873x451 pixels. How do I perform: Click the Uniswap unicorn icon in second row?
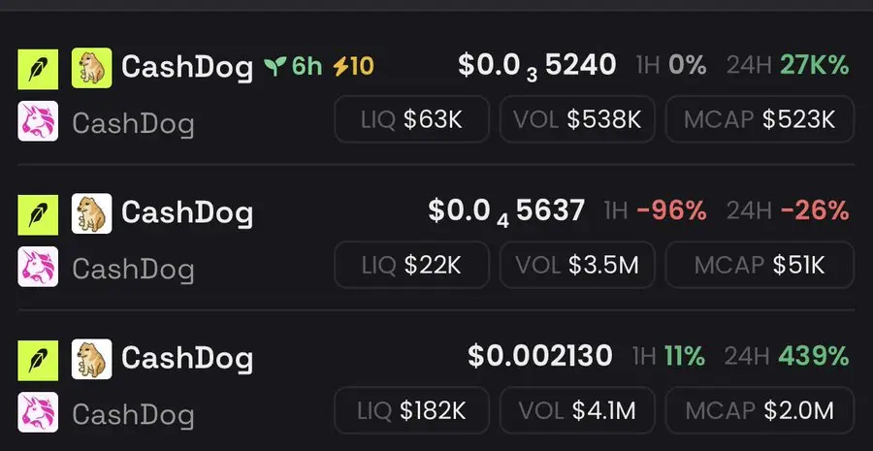38,267
